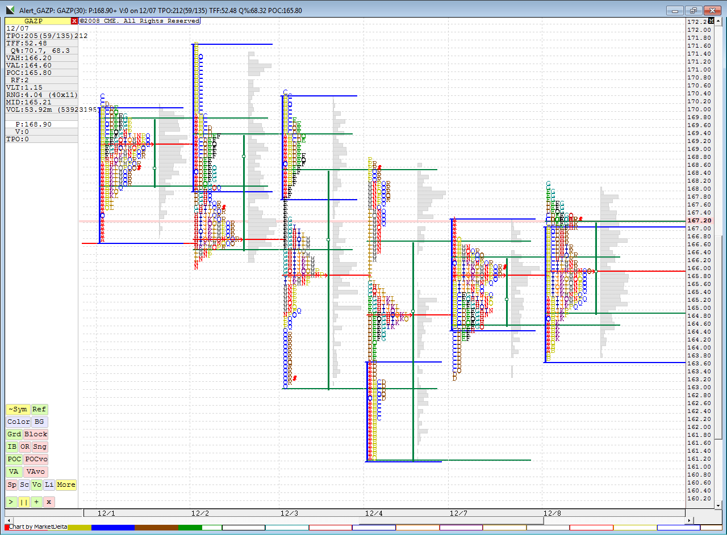Open the More options button
This screenshot has width=727, height=535.
[66, 485]
